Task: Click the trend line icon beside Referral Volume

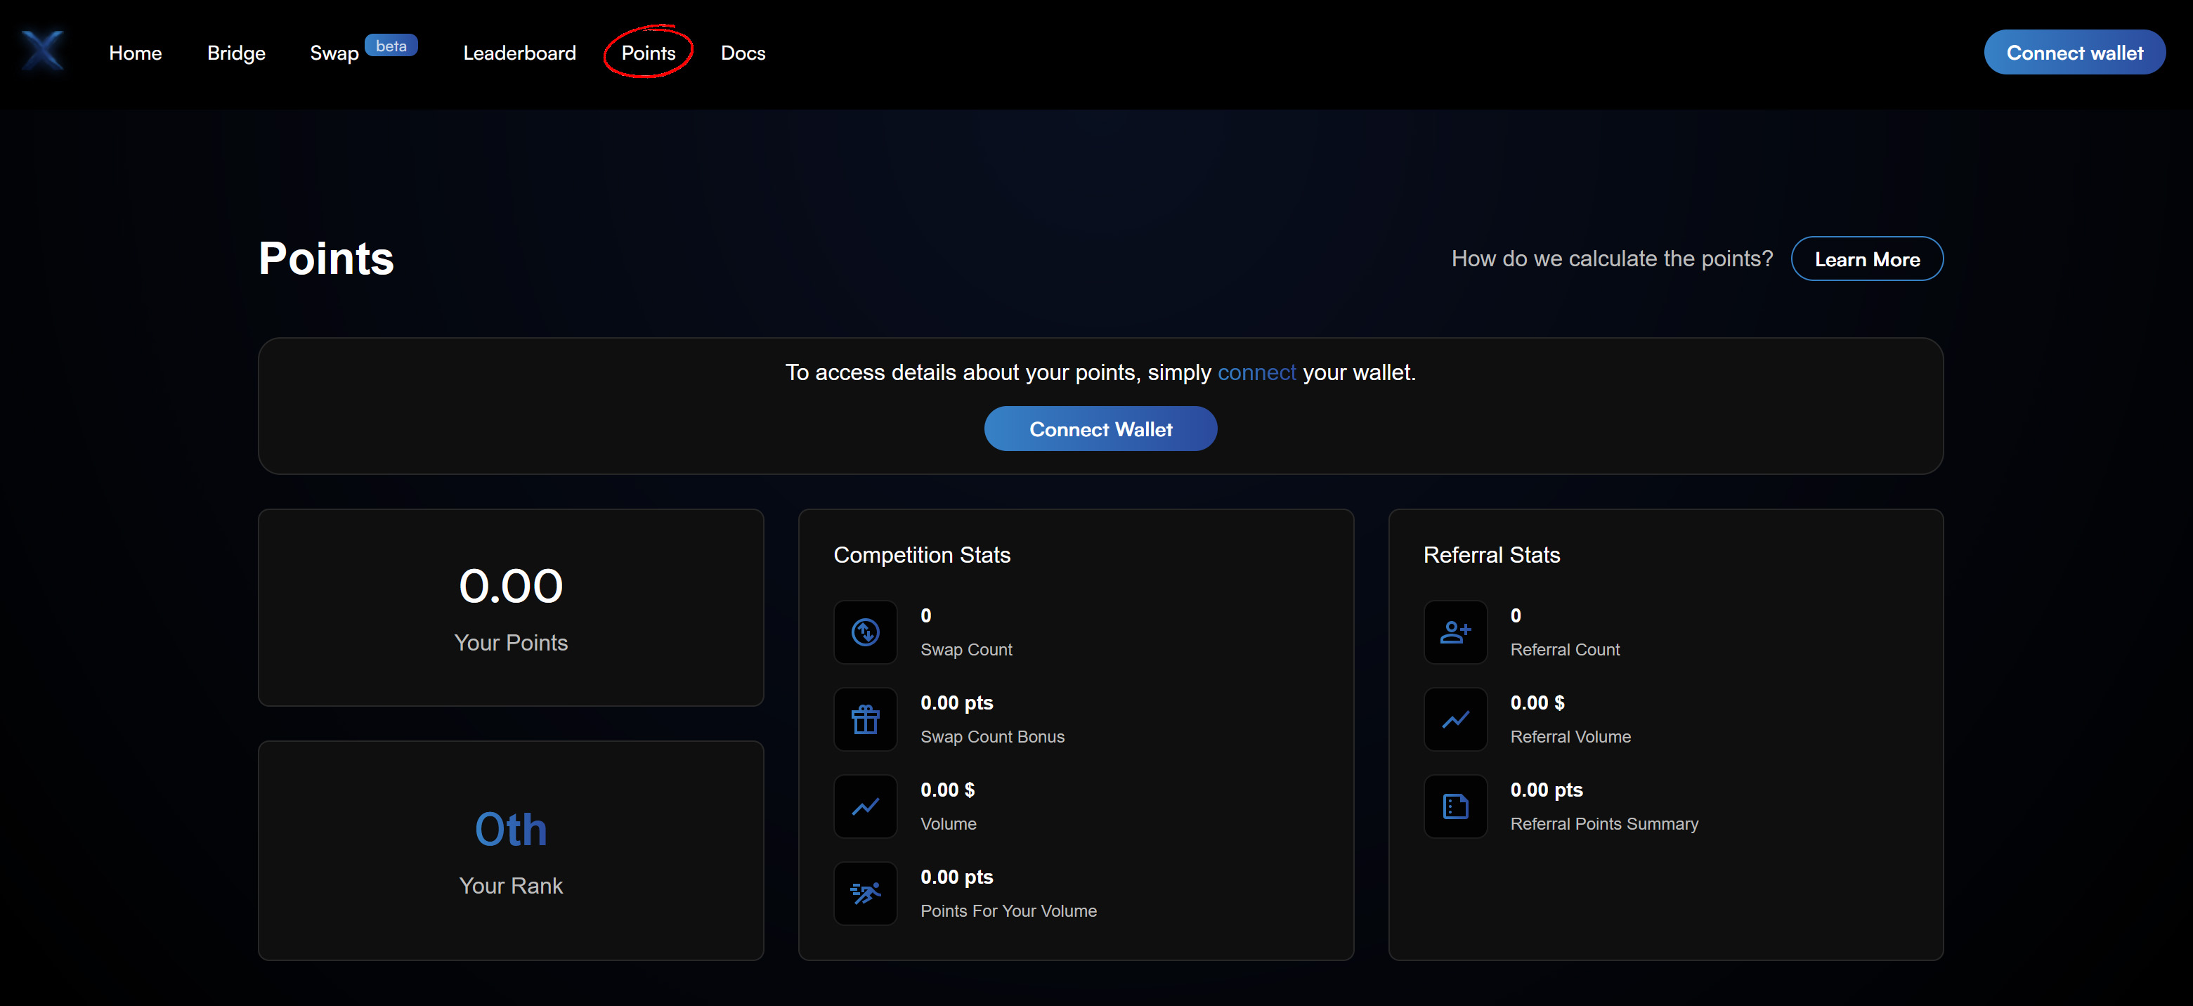Action: 1455,719
